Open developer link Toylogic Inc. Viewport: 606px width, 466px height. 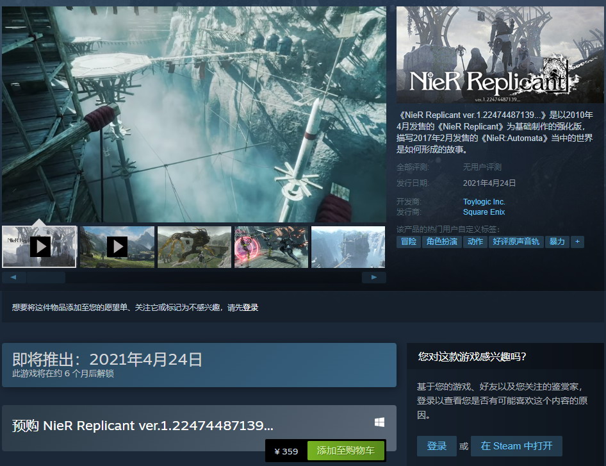pyautogui.click(x=484, y=201)
